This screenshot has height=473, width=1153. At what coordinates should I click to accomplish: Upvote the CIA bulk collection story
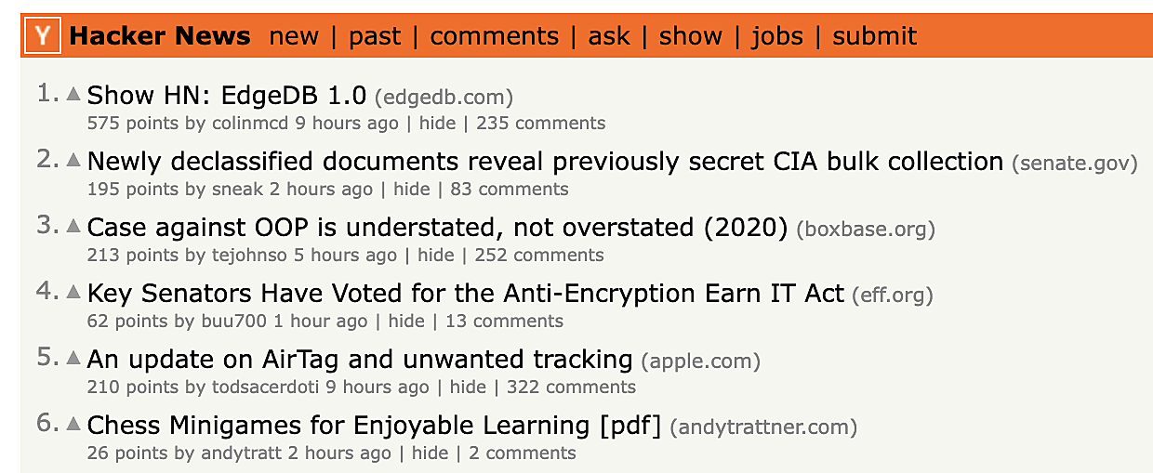click(x=73, y=160)
